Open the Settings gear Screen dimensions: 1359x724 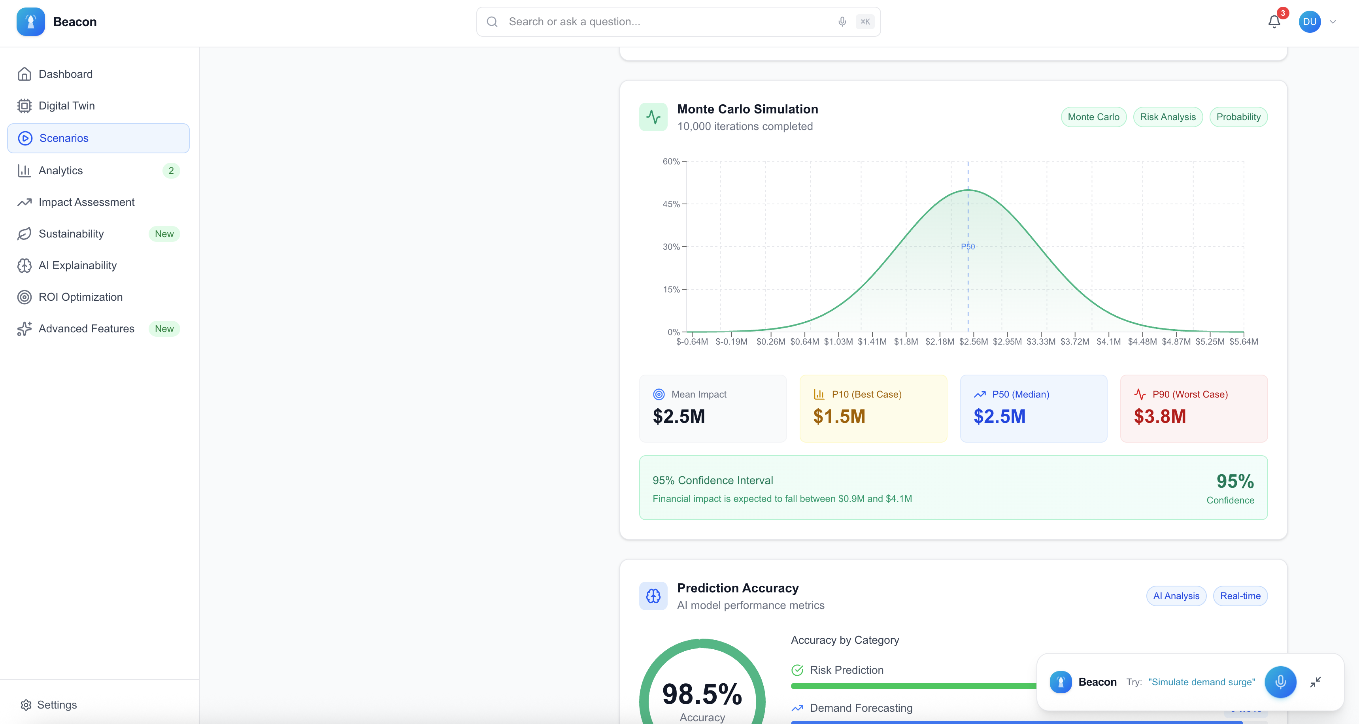(26, 705)
